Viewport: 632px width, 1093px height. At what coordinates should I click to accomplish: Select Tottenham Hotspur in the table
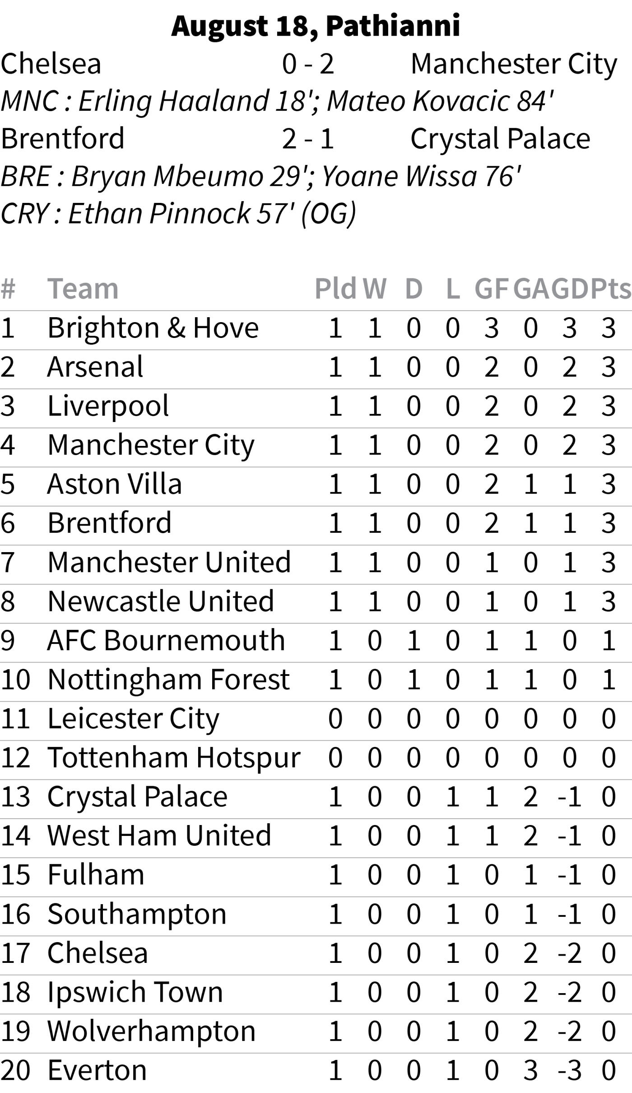(x=174, y=758)
